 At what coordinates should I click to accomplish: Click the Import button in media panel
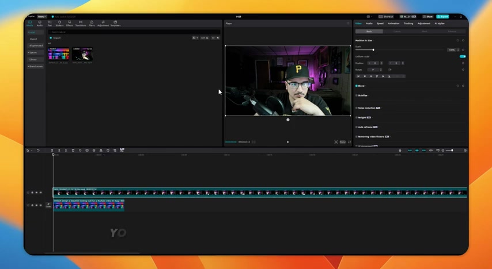55,38
